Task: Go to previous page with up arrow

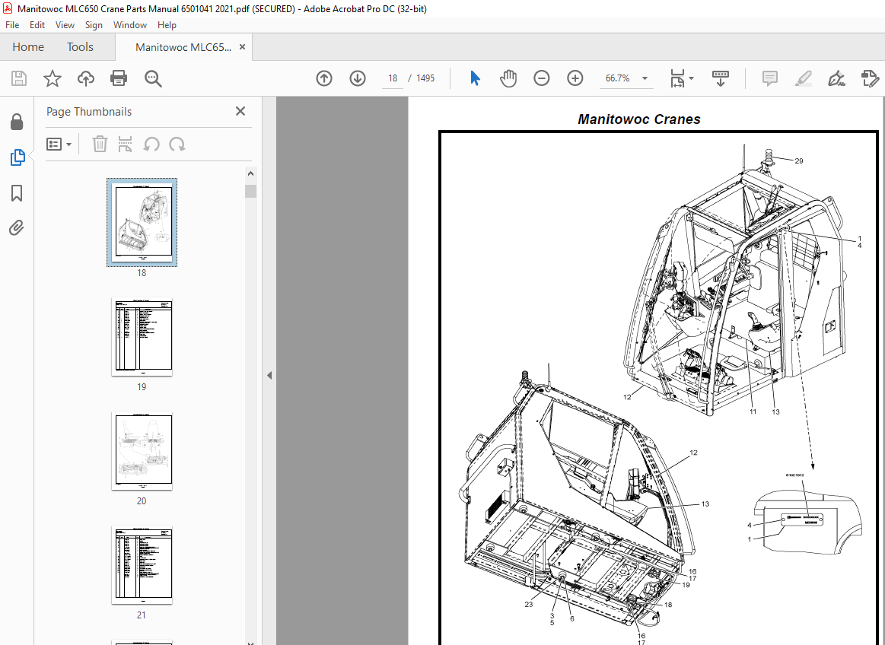Action: point(324,78)
